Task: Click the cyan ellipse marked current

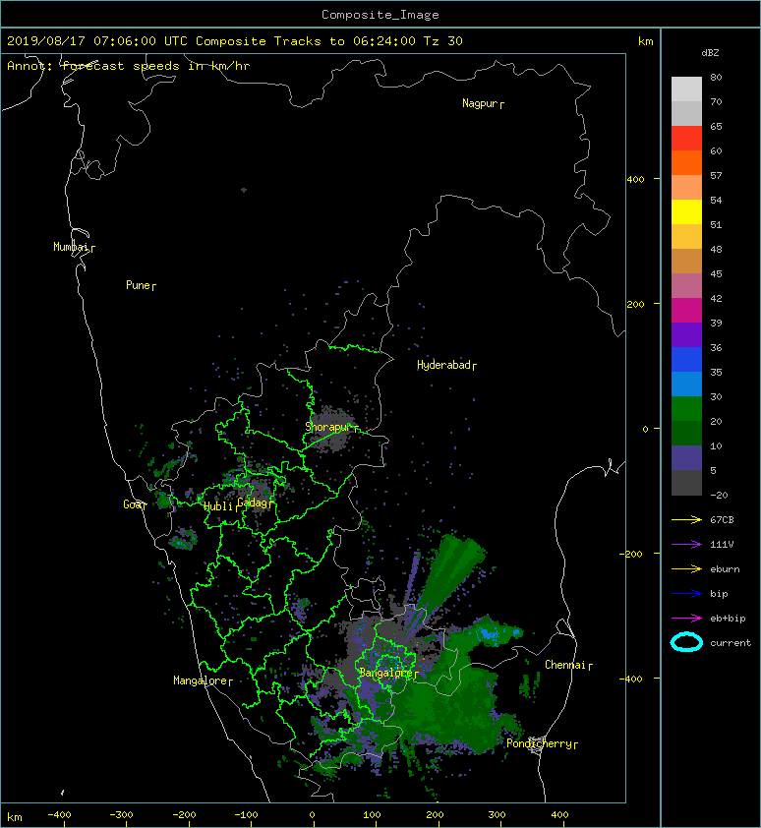Action: (x=686, y=642)
